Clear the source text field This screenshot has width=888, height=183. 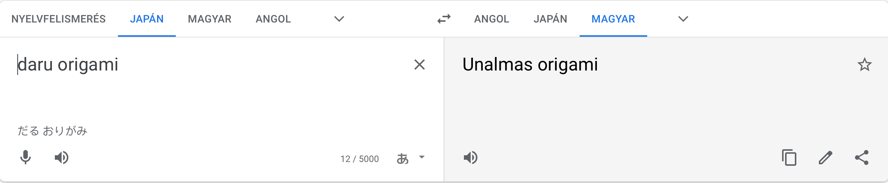420,65
